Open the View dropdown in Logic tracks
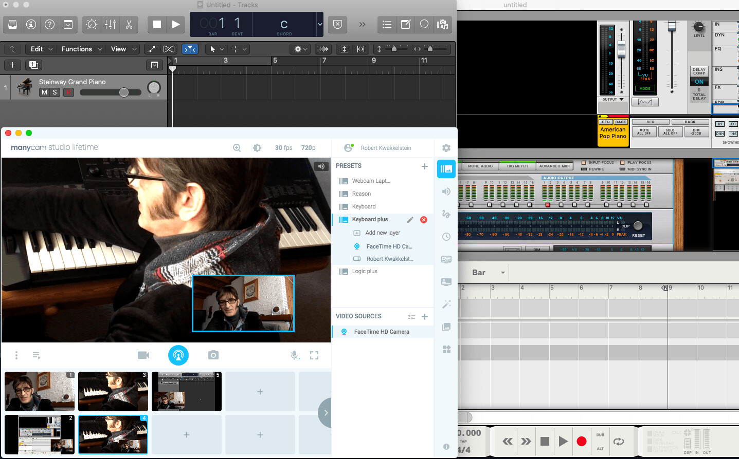The height and width of the screenshot is (459, 739). click(x=124, y=49)
